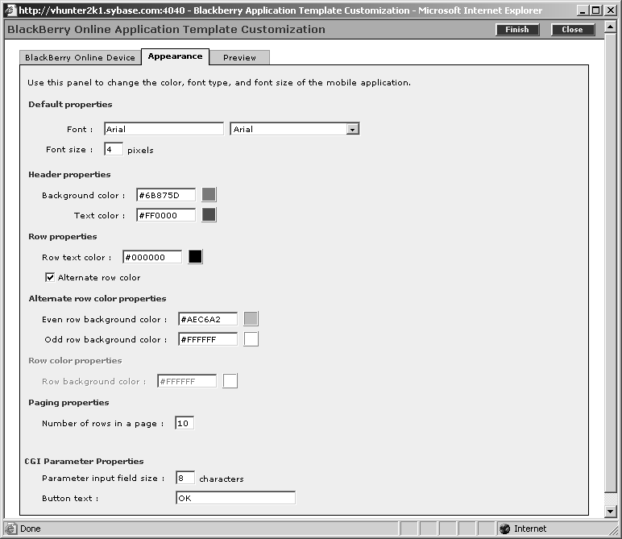This screenshot has width=622, height=539.
Task: Edit header Text color hex field
Action: point(166,215)
